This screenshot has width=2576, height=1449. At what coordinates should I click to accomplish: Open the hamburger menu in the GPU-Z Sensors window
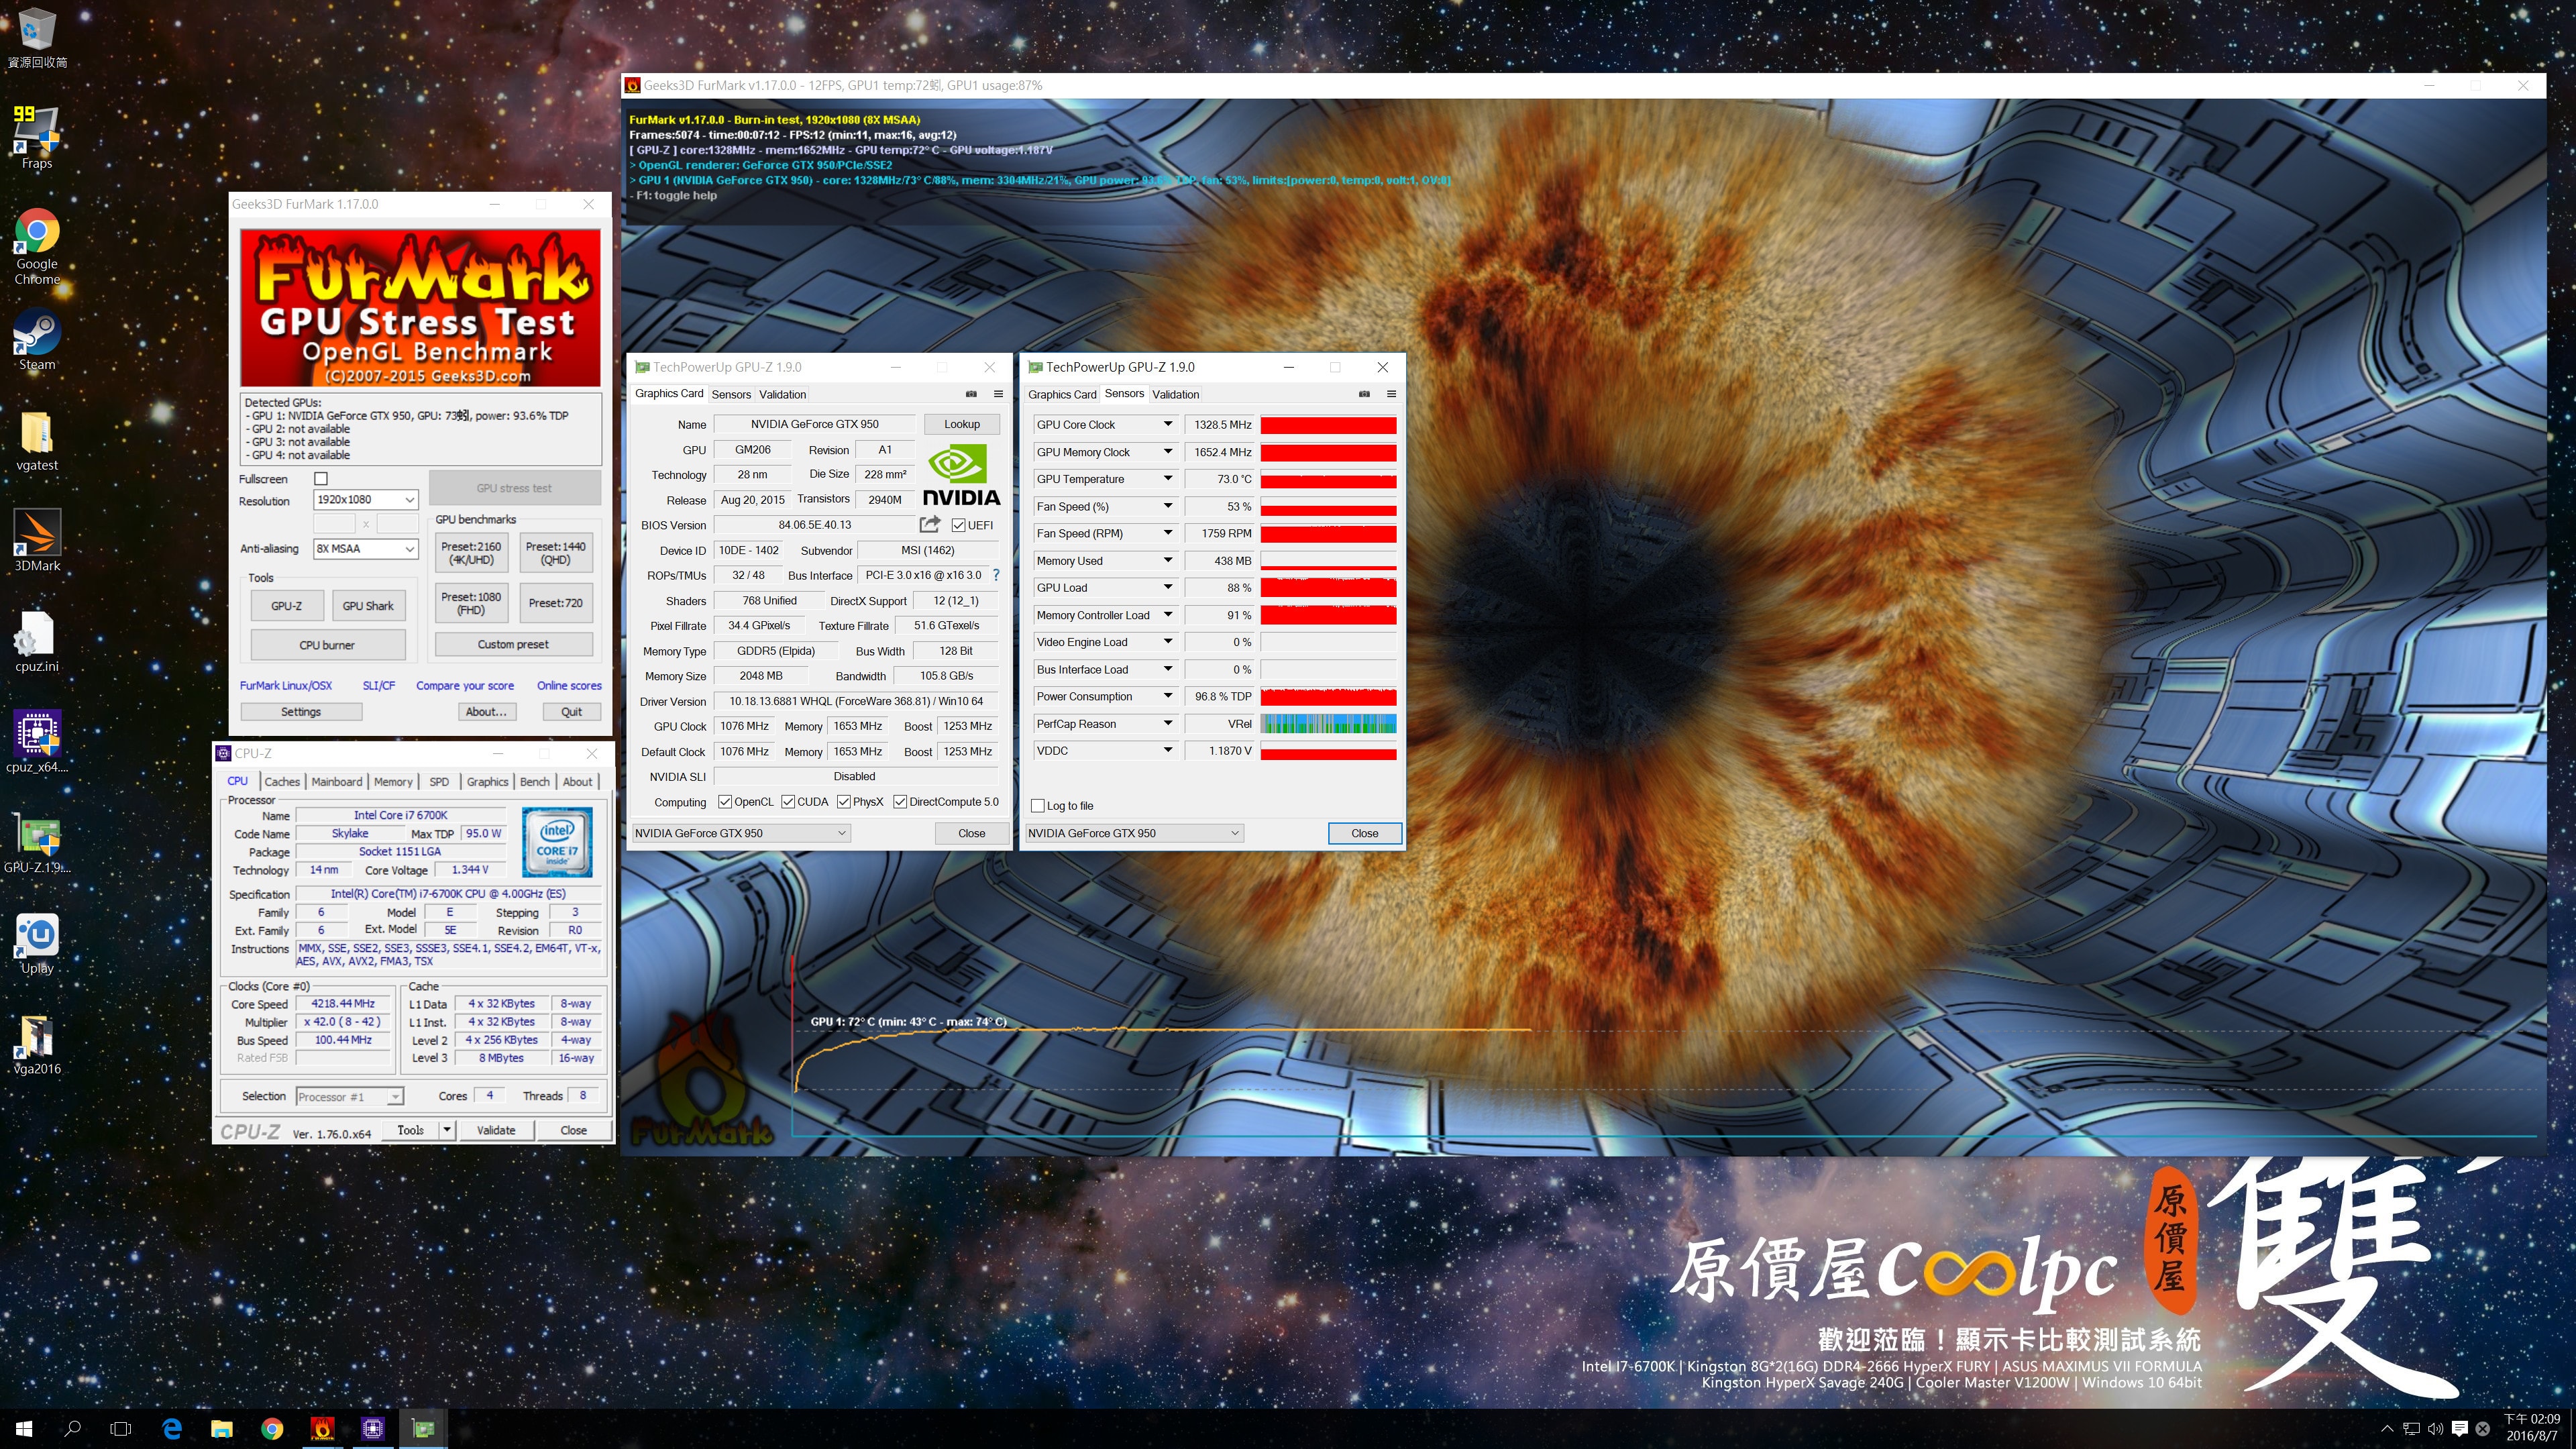coord(1391,394)
